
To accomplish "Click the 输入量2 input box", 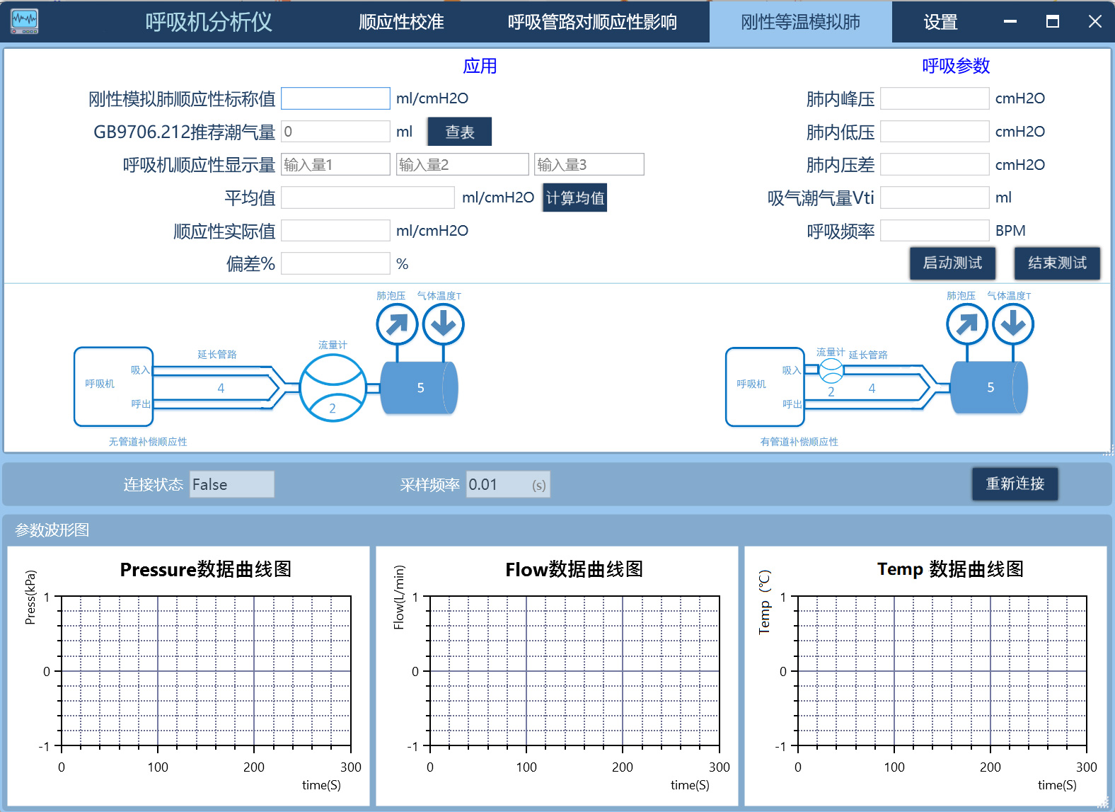I will [x=462, y=165].
